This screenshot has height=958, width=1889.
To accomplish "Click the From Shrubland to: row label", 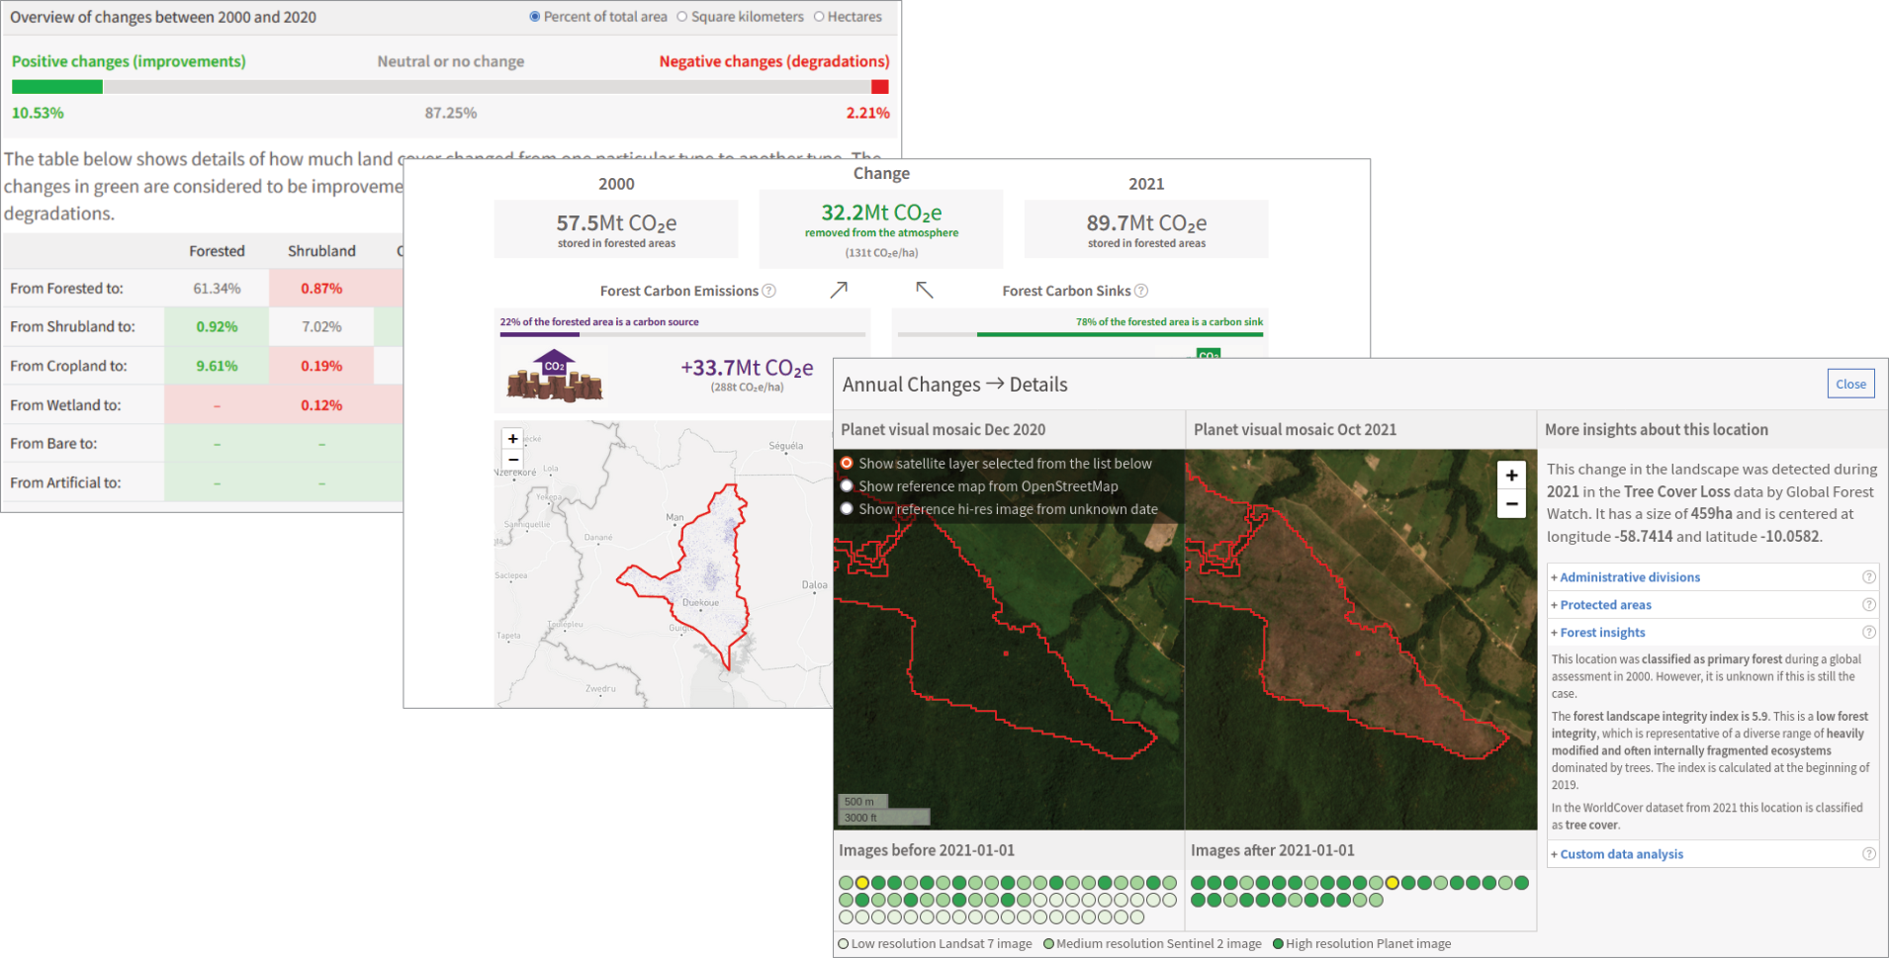I will pos(72,326).
